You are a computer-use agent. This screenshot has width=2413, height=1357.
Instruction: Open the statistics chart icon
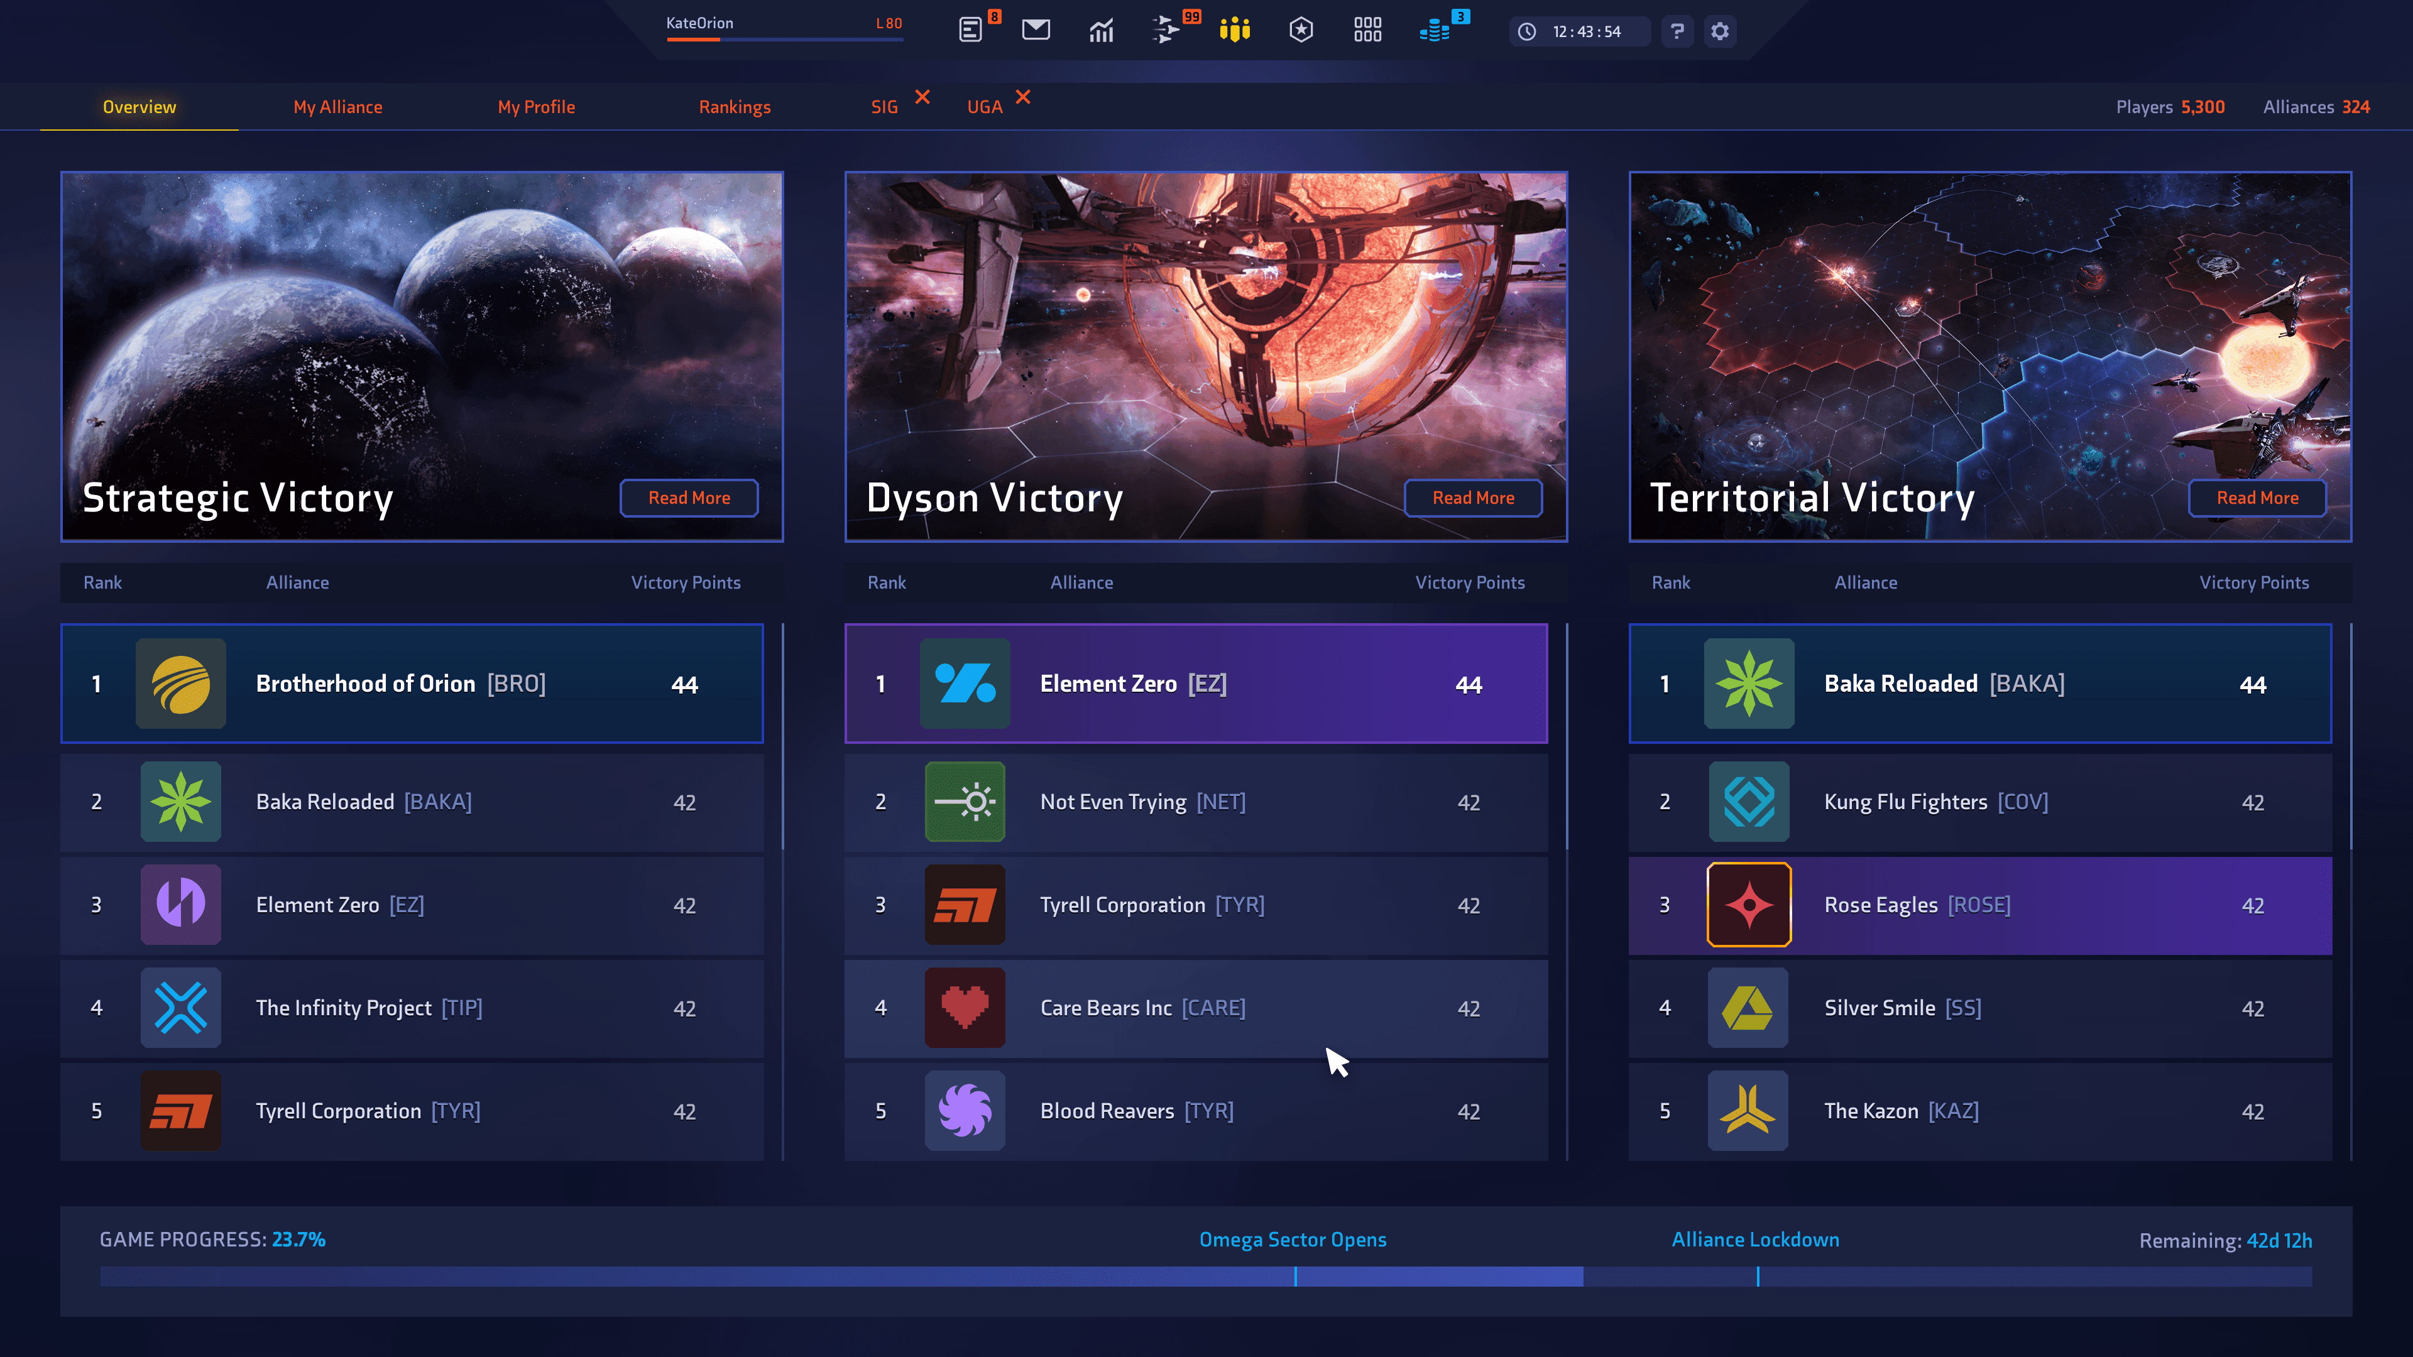coord(1102,30)
